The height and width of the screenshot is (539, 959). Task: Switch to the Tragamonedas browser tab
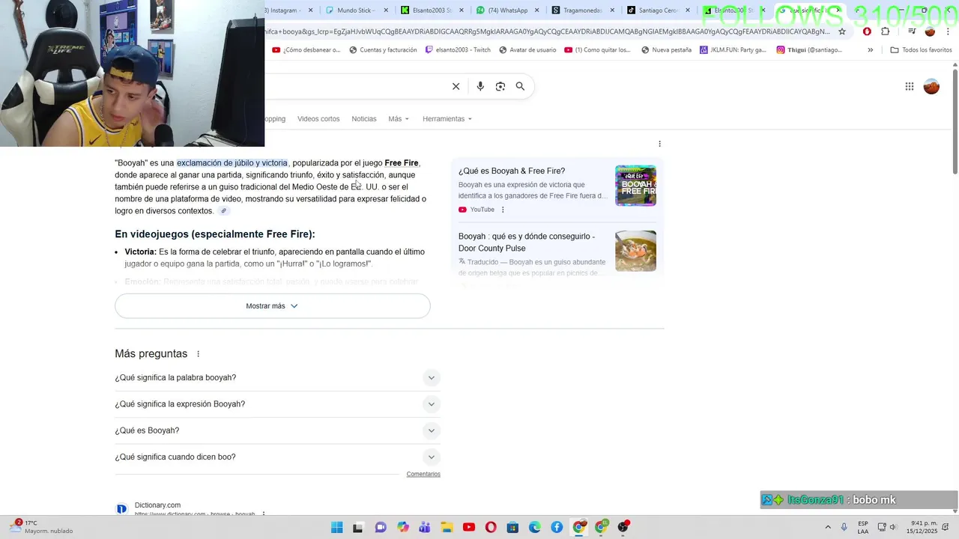[x=582, y=10]
